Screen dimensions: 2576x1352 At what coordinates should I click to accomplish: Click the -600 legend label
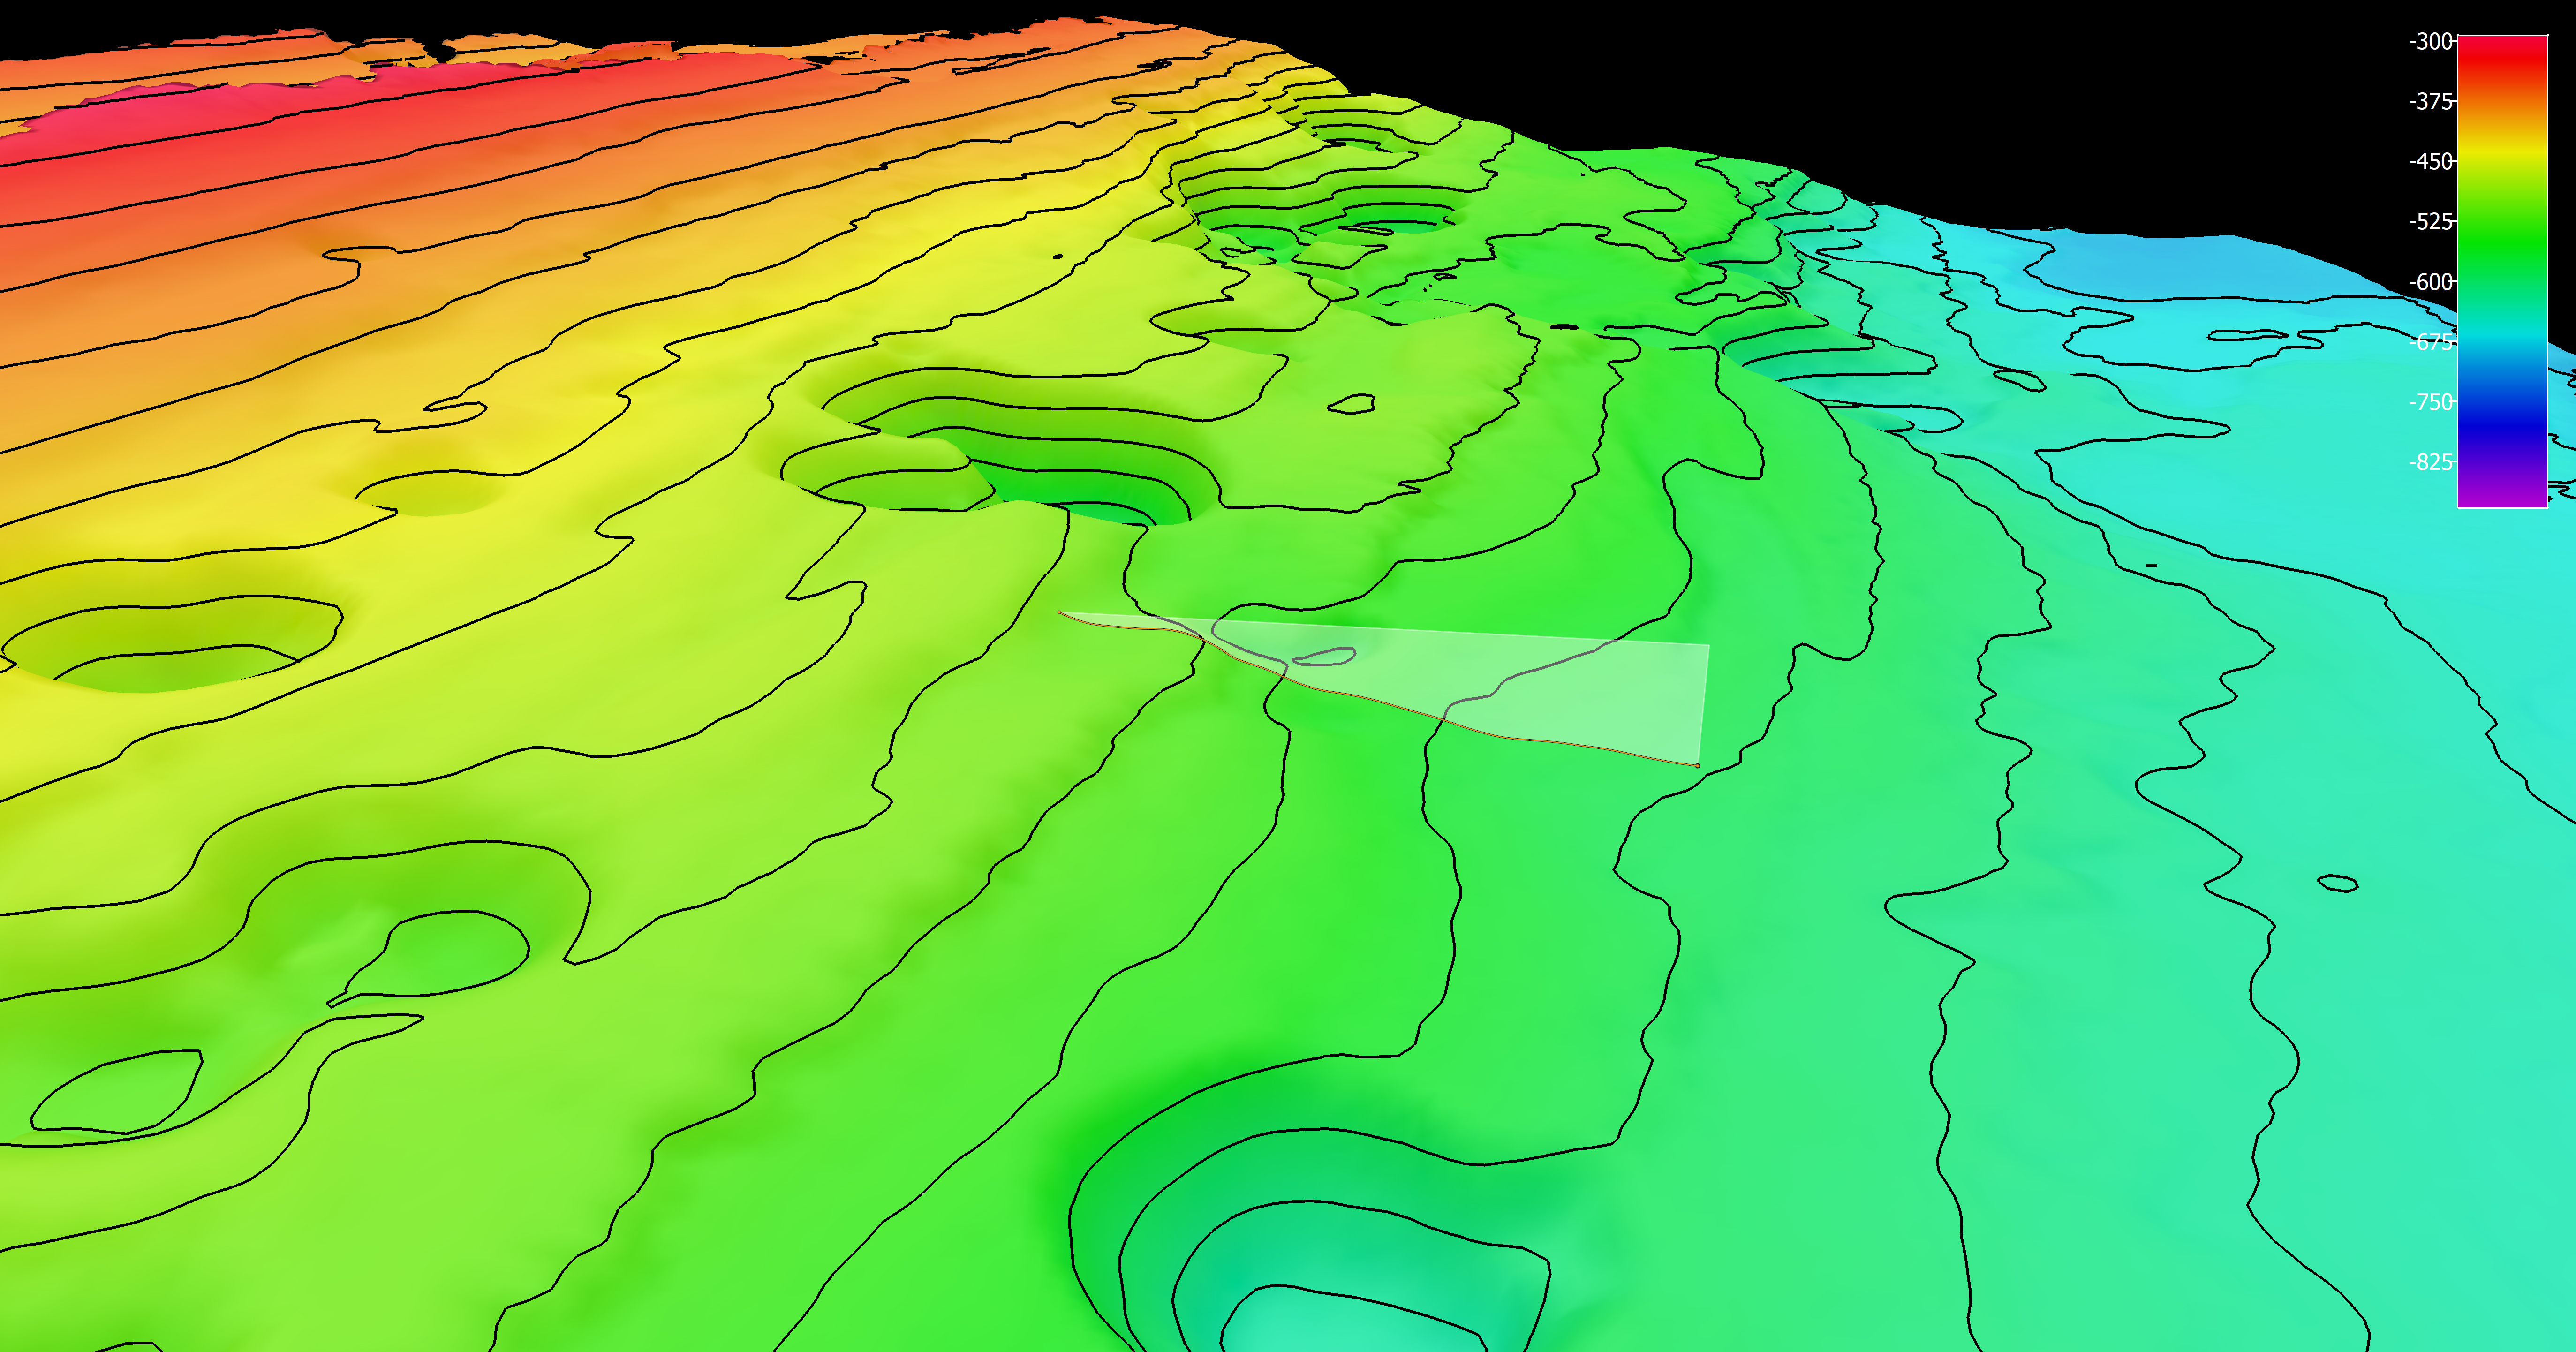click(x=2431, y=281)
